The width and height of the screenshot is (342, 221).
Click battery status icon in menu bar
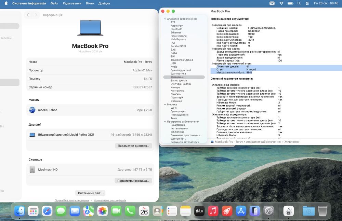point(290,3)
